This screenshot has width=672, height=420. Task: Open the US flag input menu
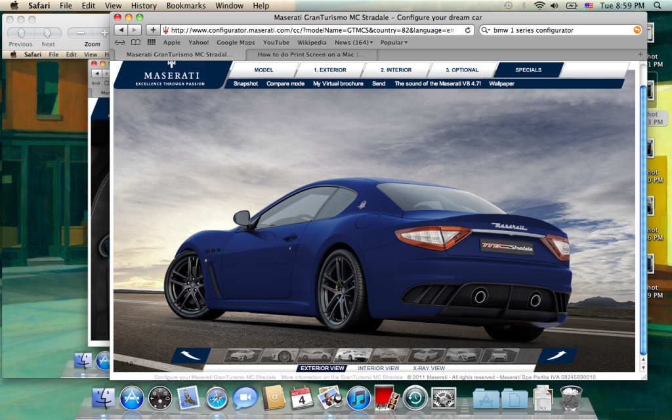click(589, 5)
